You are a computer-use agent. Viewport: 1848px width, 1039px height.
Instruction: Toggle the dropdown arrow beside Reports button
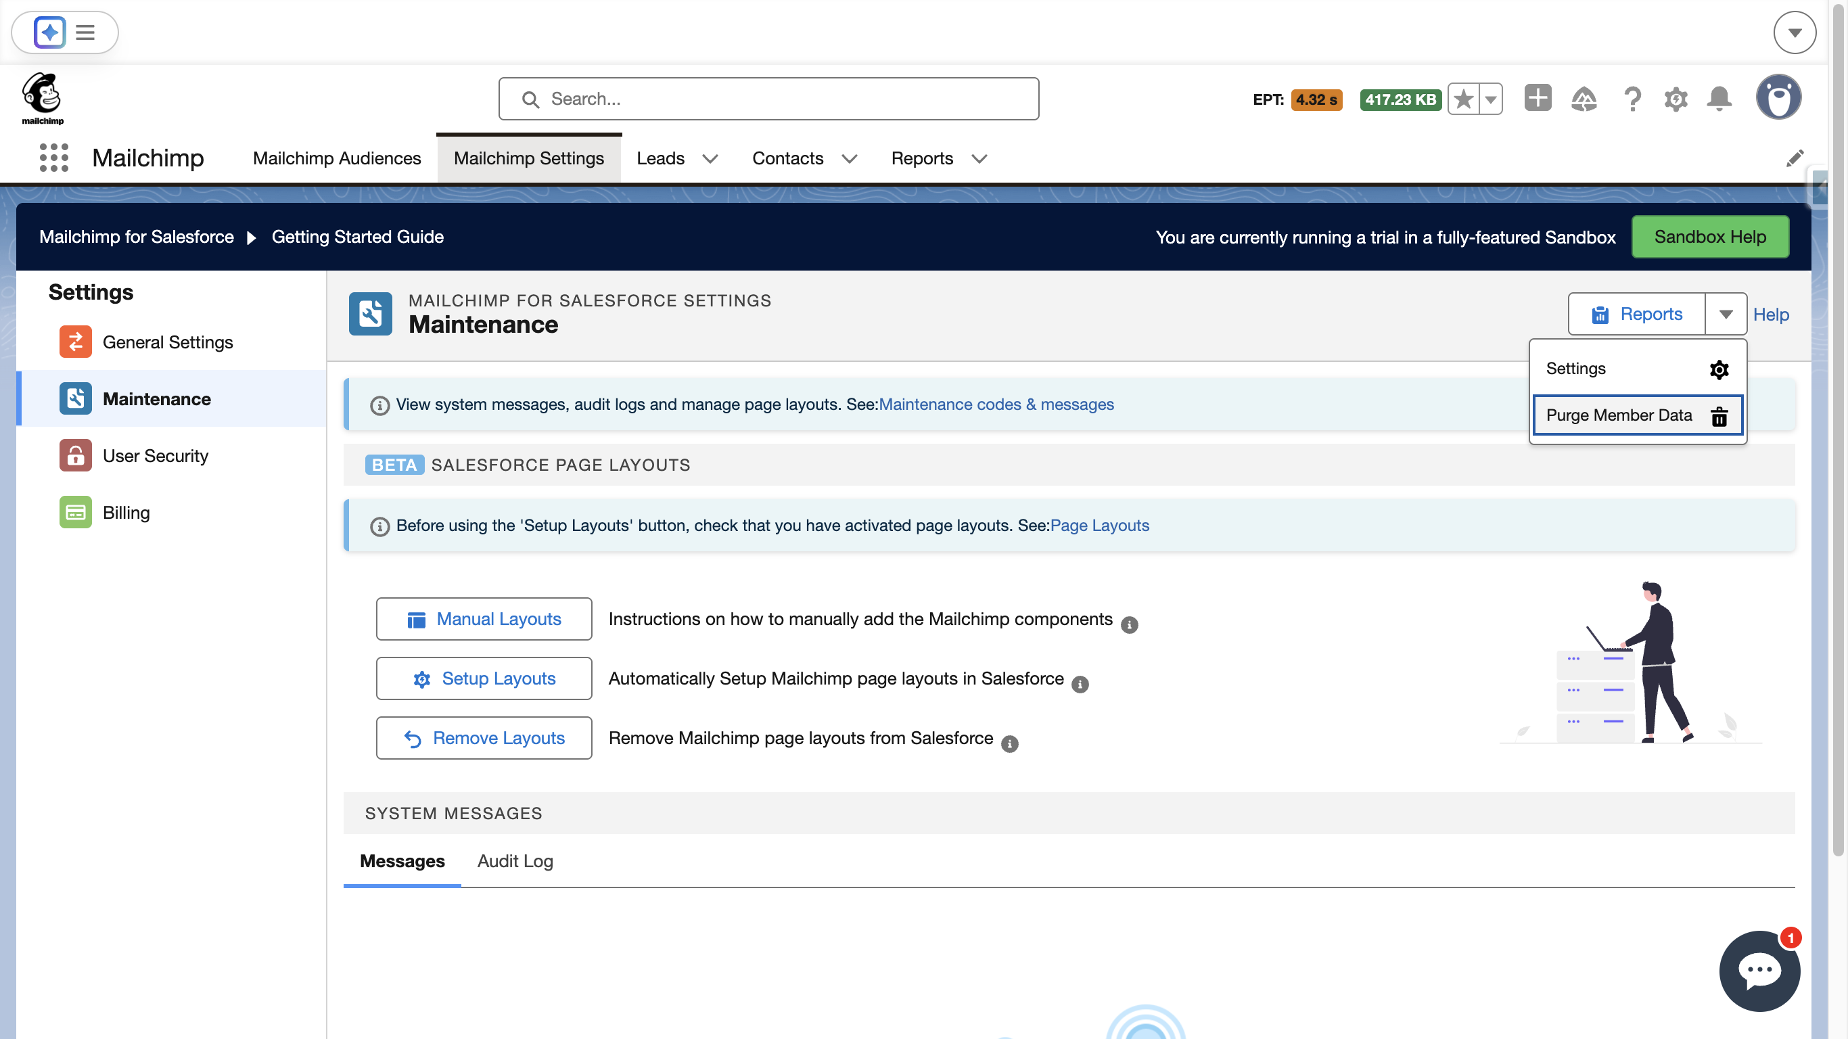point(1726,315)
